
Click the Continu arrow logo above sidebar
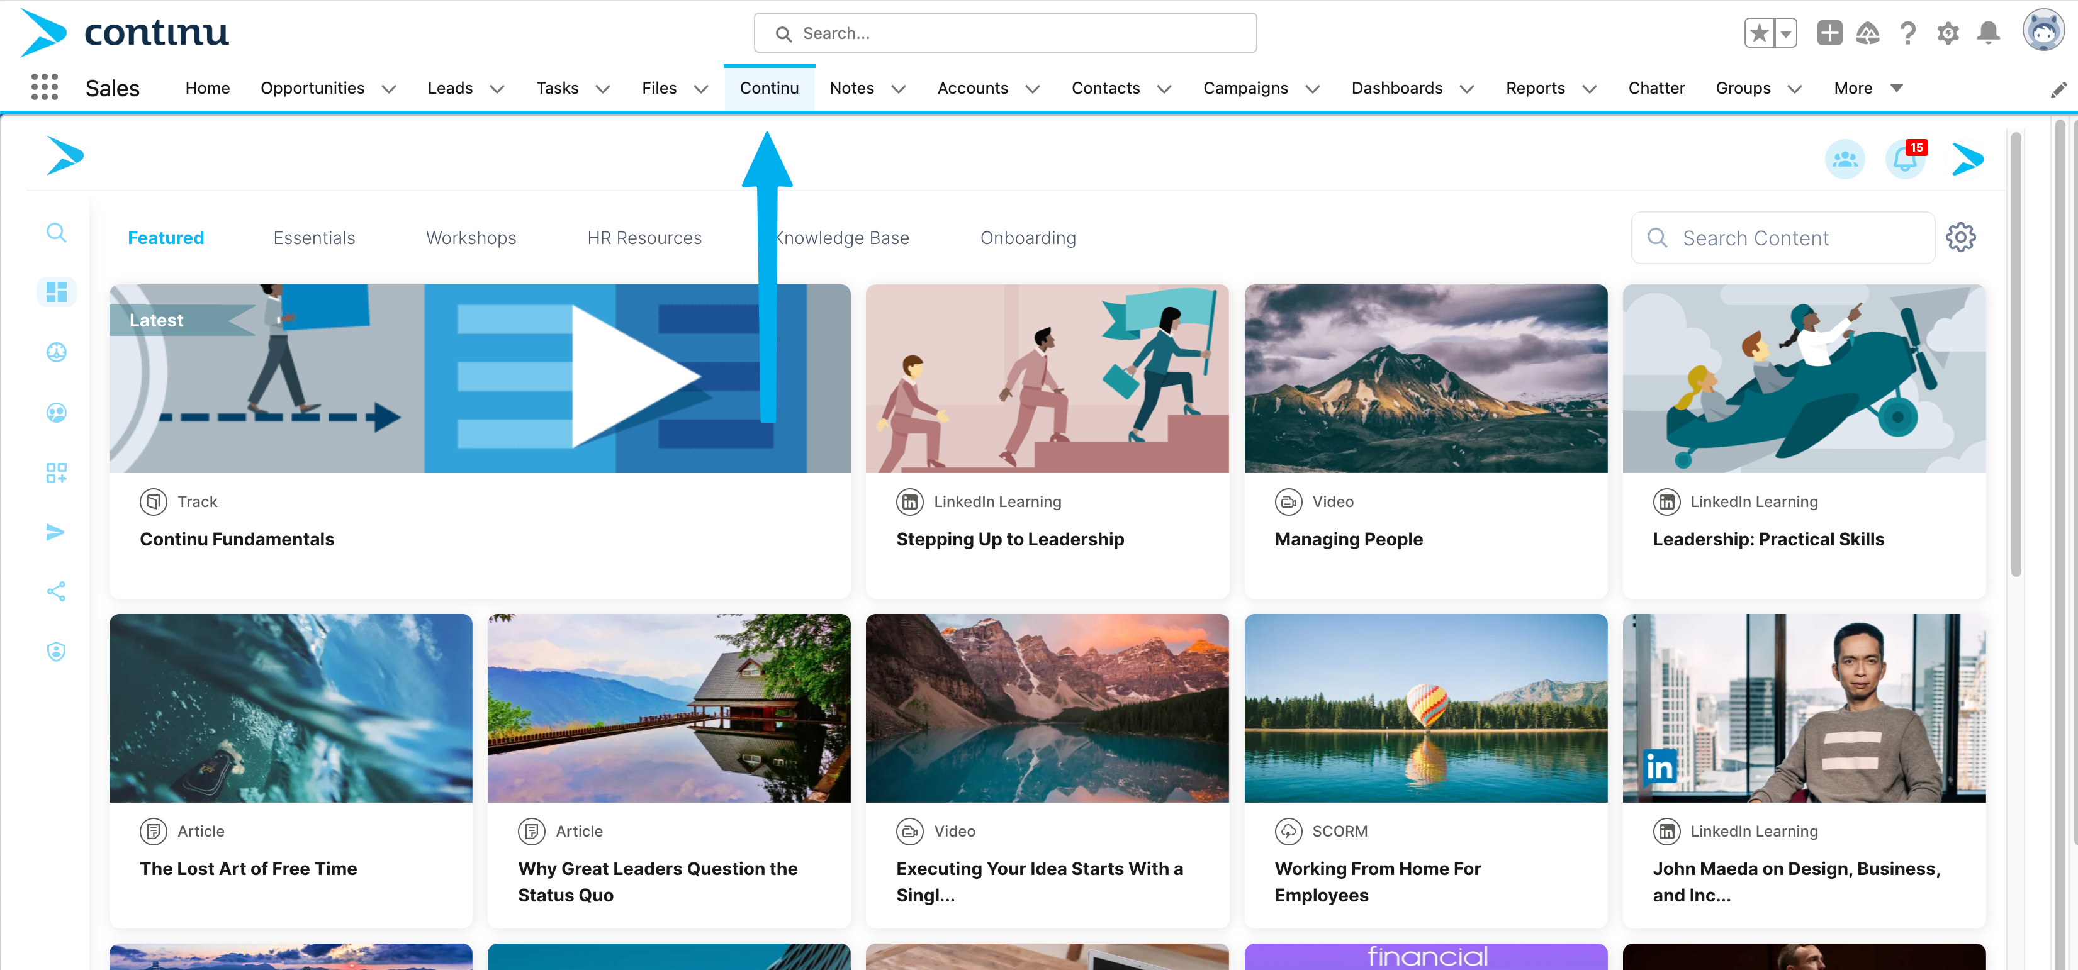pos(65,155)
